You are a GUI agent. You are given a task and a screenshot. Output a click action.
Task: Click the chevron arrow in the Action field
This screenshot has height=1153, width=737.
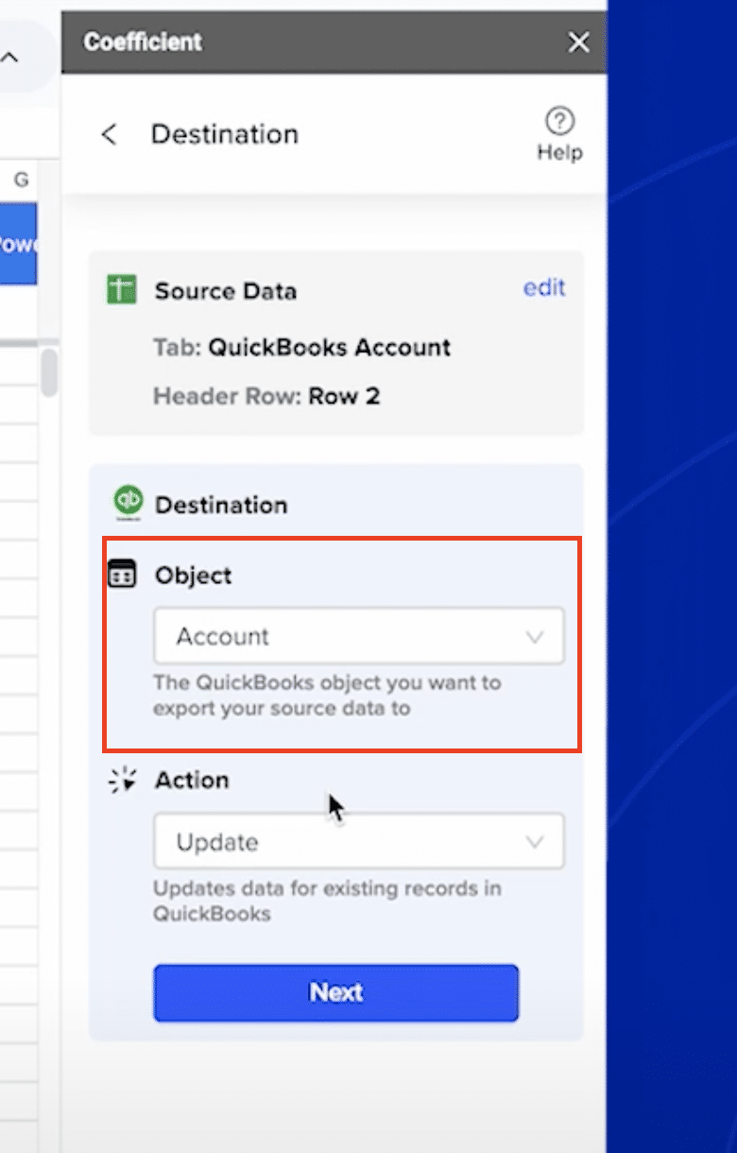(x=535, y=842)
